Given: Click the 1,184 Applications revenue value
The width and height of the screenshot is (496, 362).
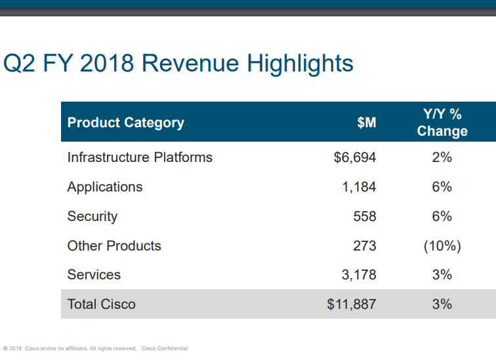Looking at the screenshot, I should (x=359, y=187).
